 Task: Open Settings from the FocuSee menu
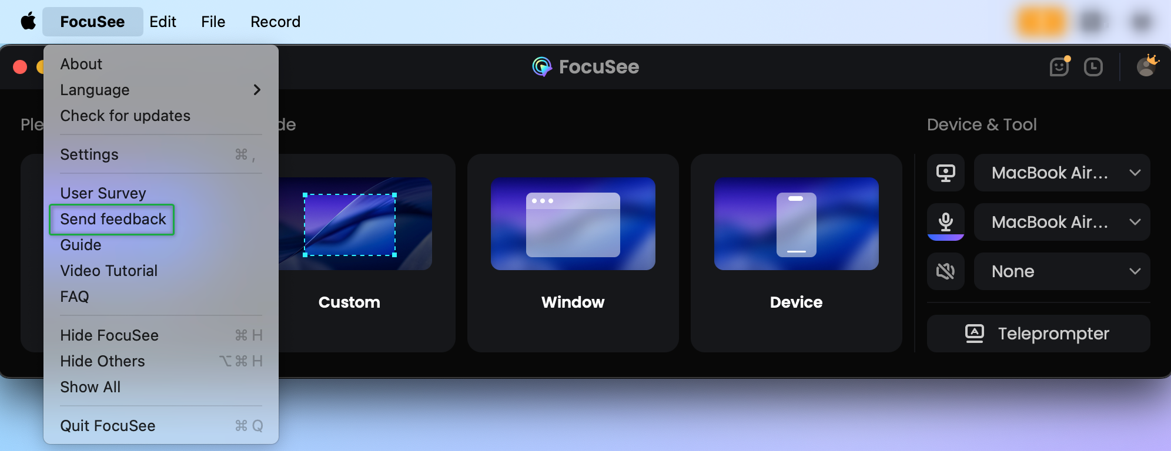[89, 154]
